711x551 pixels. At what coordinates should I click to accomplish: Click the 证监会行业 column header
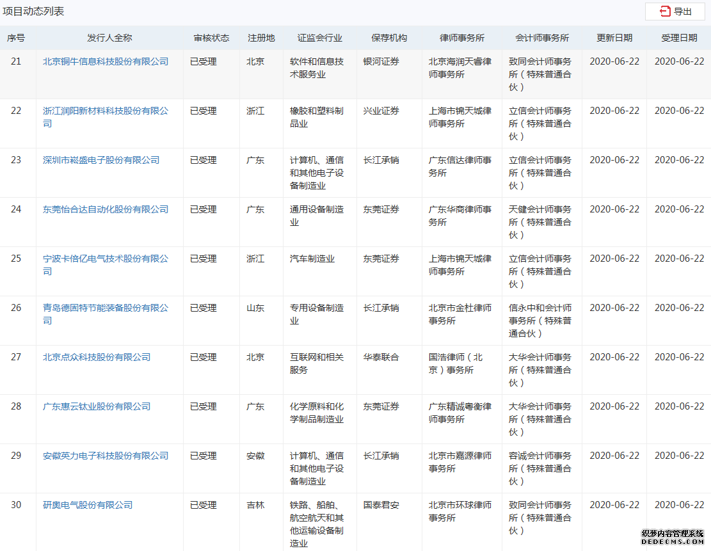point(320,38)
